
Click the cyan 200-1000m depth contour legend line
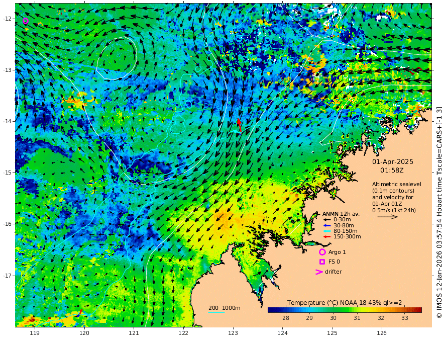[216, 312]
